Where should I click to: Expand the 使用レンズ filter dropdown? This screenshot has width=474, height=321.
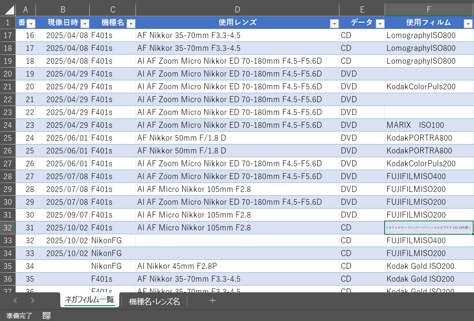click(334, 24)
